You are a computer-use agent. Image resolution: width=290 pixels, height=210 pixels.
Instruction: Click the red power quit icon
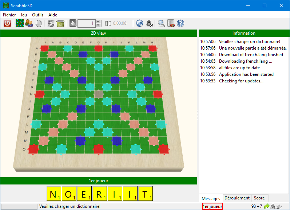click(x=7, y=23)
